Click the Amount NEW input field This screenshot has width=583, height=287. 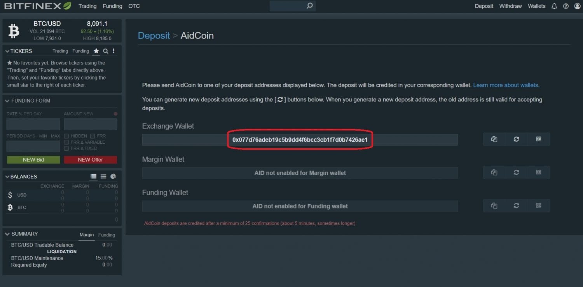[x=91, y=124]
